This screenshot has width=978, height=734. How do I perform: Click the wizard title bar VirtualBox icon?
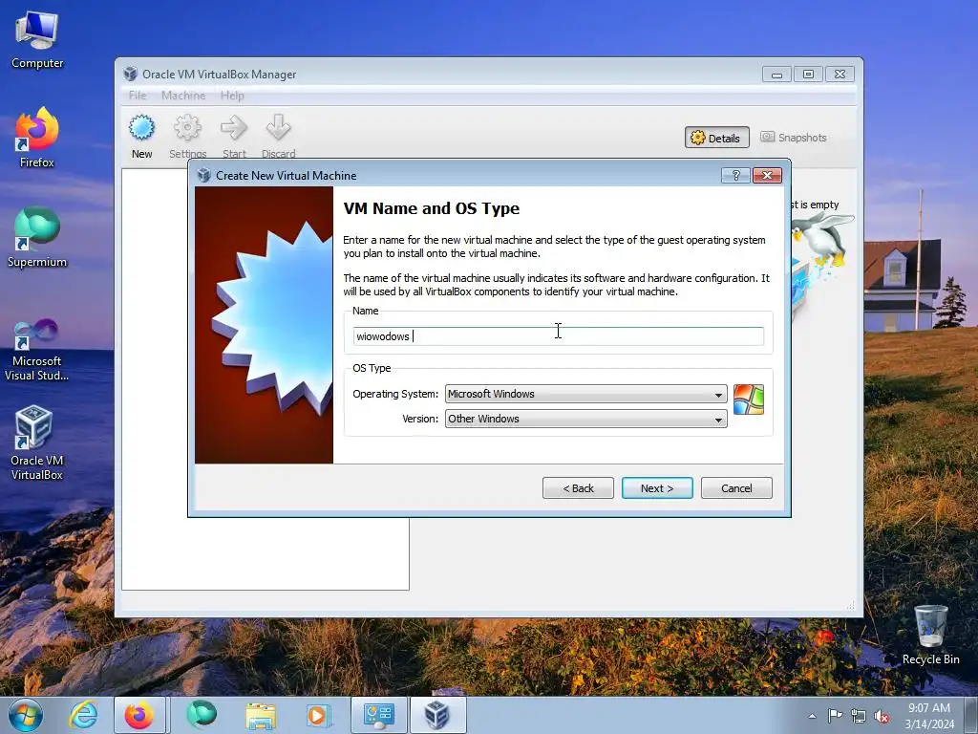click(x=204, y=176)
